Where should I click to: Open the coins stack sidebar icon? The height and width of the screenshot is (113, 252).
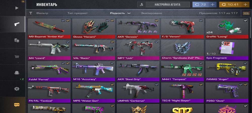[17, 40]
